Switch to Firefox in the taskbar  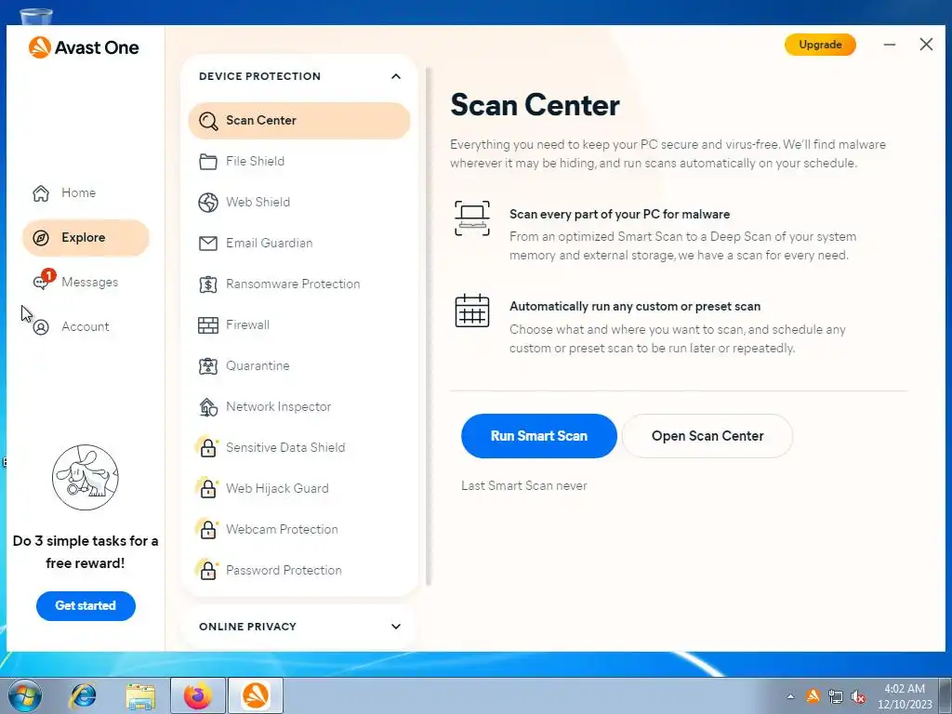click(x=198, y=695)
